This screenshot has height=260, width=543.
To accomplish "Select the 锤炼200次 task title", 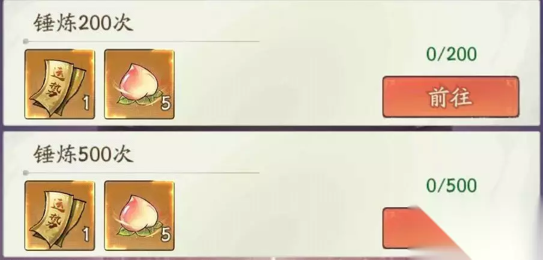I will 83,23.
